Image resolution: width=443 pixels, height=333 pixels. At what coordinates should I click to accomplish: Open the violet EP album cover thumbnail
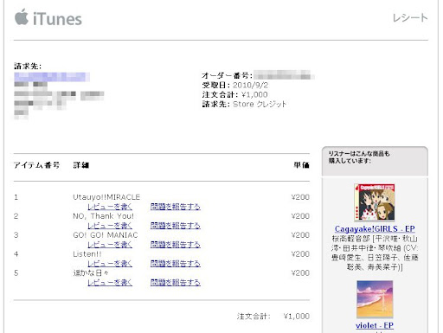(375, 299)
